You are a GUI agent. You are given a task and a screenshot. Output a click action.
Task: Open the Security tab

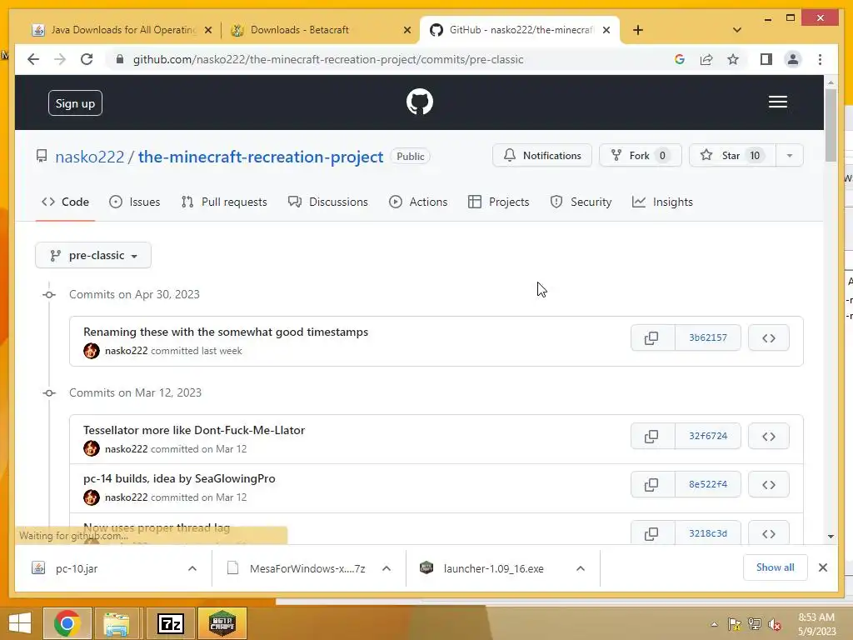[x=581, y=202]
